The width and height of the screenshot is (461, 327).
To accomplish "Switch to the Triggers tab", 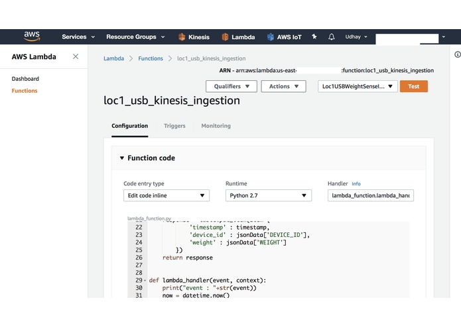I will click(174, 126).
